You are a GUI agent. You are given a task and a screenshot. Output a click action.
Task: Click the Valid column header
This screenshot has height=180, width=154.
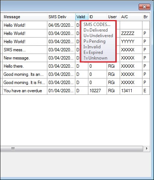82,17
